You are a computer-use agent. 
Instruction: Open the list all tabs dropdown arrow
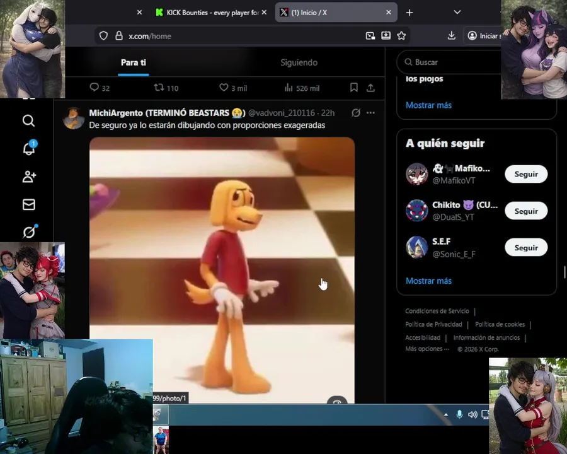coord(457,13)
